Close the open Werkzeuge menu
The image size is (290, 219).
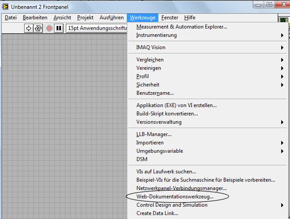(143, 18)
